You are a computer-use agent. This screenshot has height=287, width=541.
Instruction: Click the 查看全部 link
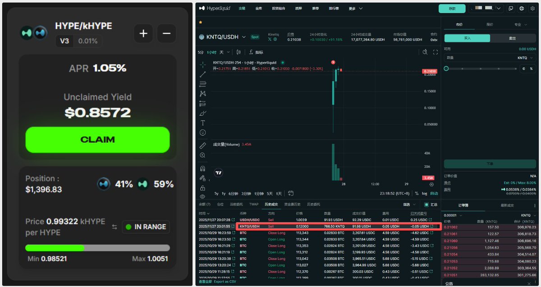coord(205,282)
